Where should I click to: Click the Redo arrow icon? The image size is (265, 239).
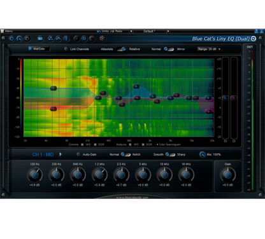[x=112, y=31]
